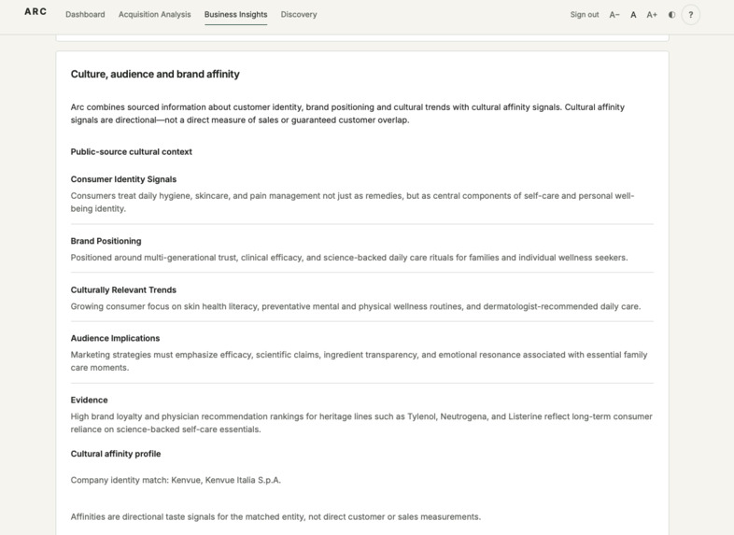The height and width of the screenshot is (535, 734).
Task: Click the text starting 'High brand loyalty and physician'
Action: pyautogui.click(x=361, y=423)
